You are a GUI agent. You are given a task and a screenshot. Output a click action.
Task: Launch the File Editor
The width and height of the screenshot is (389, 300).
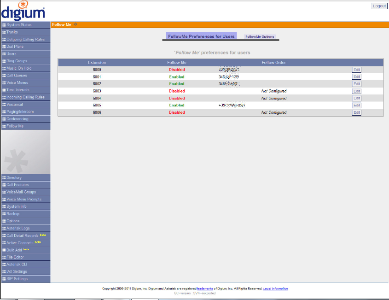tap(26, 257)
